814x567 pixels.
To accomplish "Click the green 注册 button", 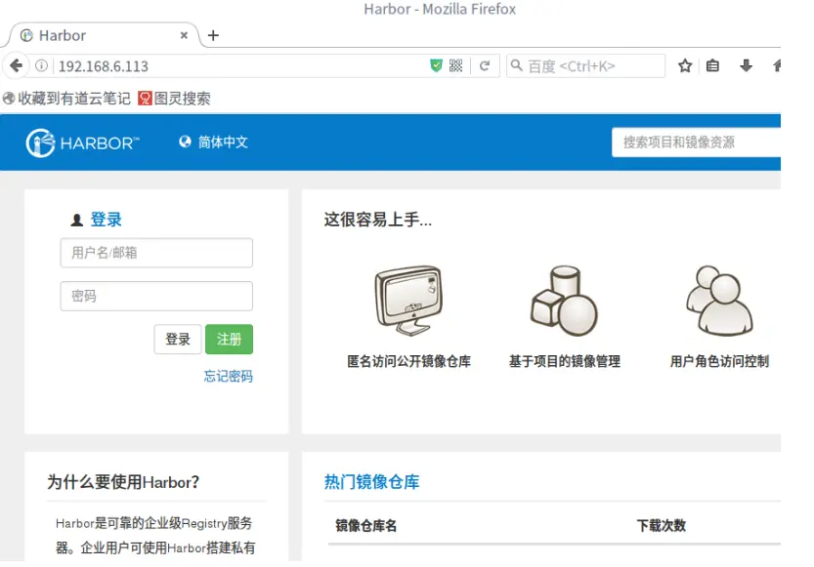I will (x=229, y=340).
